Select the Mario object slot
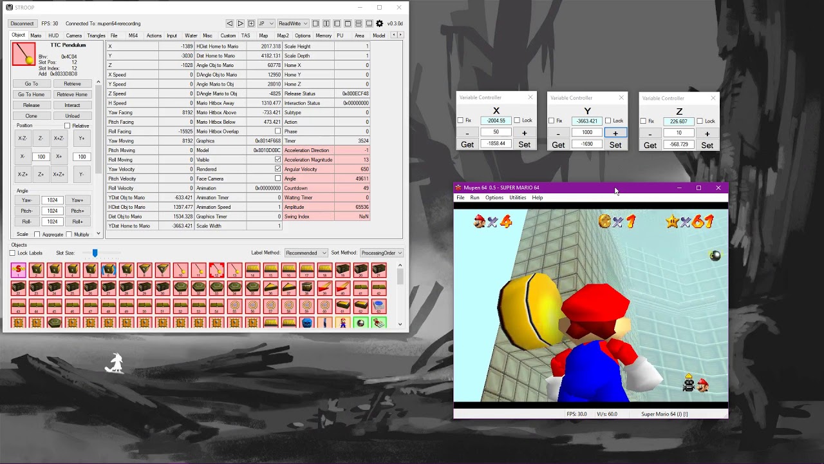 pos(342,322)
